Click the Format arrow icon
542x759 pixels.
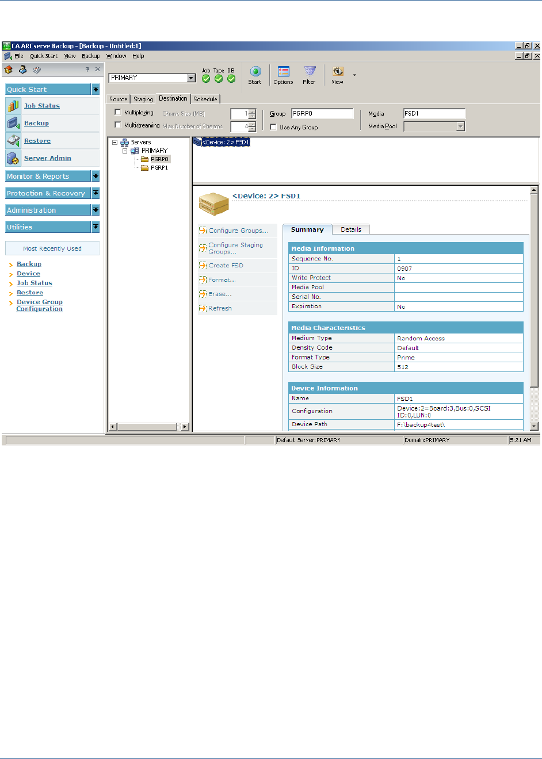tap(203, 280)
